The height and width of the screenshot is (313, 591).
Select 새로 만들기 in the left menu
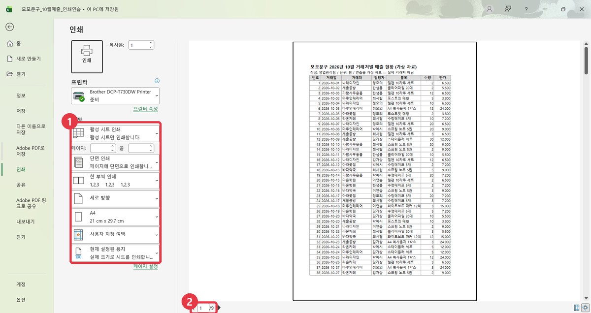point(28,59)
